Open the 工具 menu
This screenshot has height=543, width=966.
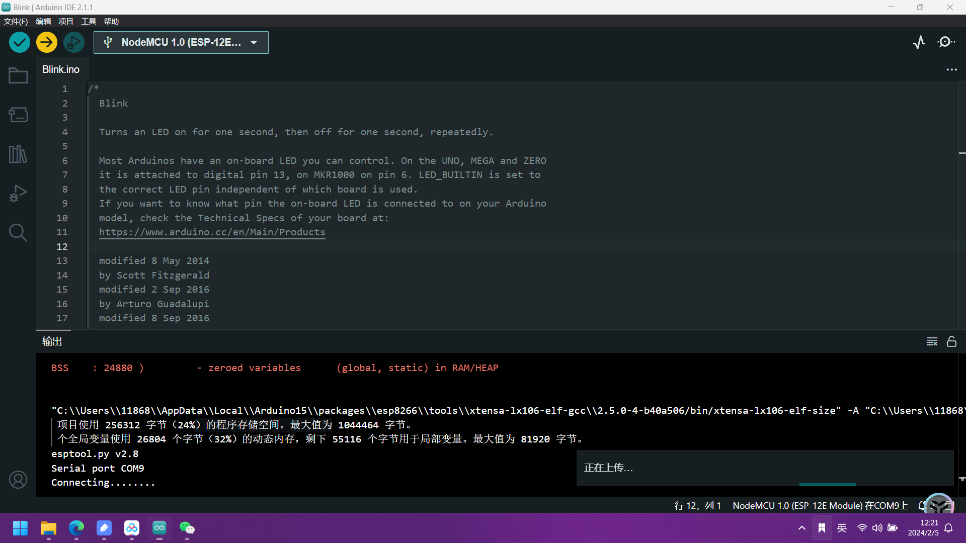[x=89, y=21]
